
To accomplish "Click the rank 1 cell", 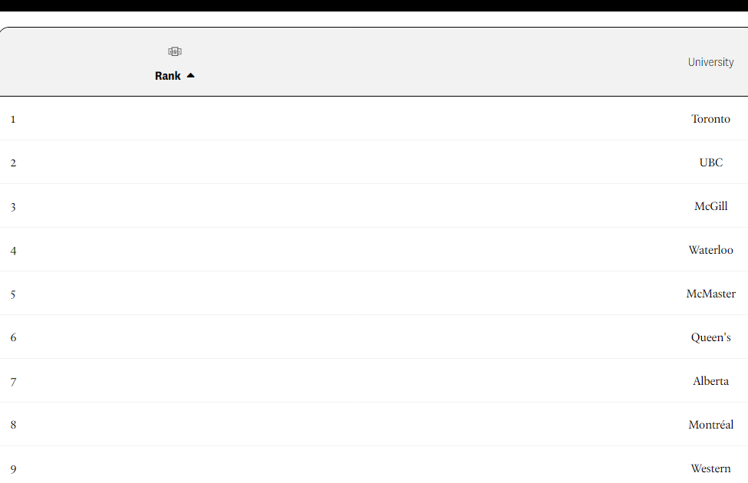I will click(x=13, y=119).
